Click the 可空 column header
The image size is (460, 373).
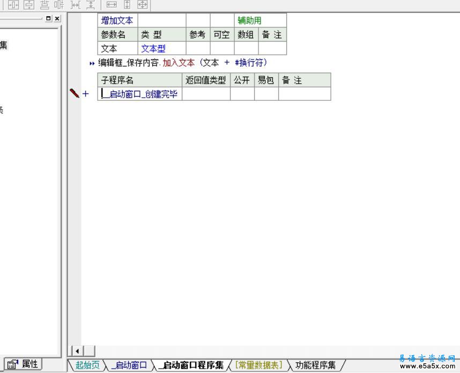pyautogui.click(x=222, y=35)
